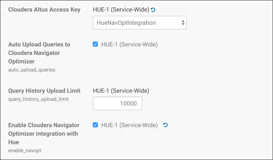This screenshot has width=273, height=160.
Task: Select the enable_navopt property name
Action: pyautogui.click(x=25, y=151)
